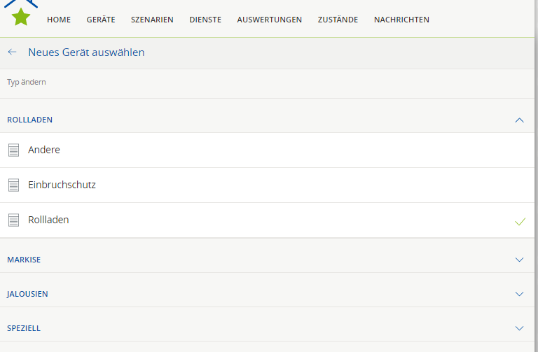Expand the SPEZIELL section
Image resolution: width=538 pixels, height=352 pixels.
(x=519, y=328)
